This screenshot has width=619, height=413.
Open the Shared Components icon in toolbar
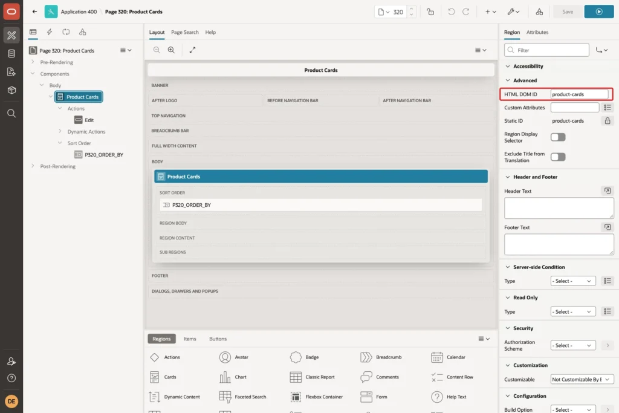click(x=539, y=12)
